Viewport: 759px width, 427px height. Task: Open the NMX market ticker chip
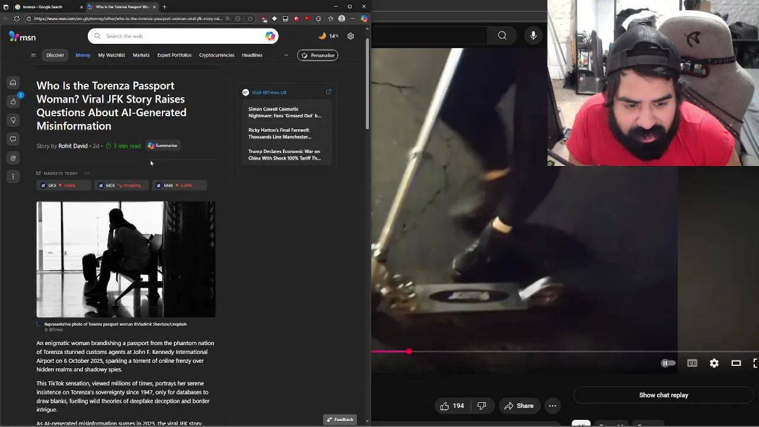(179, 186)
